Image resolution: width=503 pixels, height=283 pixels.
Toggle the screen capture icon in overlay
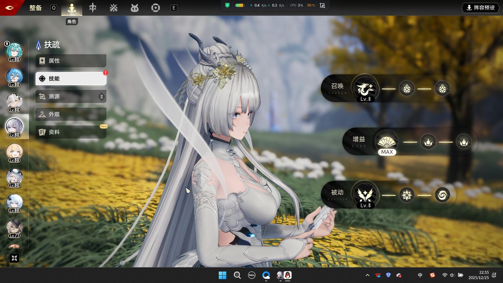[322, 5]
